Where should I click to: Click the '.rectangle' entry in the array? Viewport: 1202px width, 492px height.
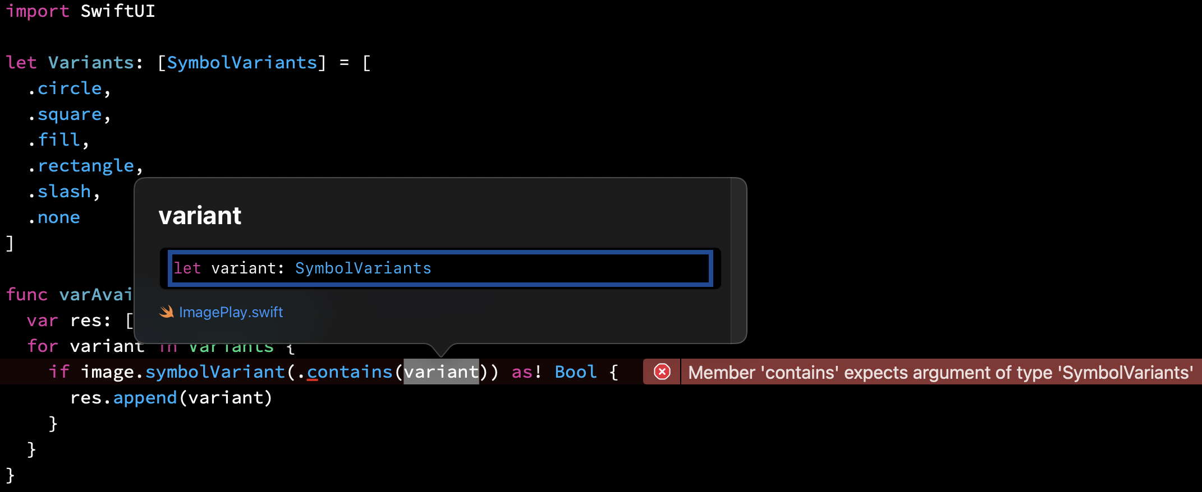tap(81, 165)
